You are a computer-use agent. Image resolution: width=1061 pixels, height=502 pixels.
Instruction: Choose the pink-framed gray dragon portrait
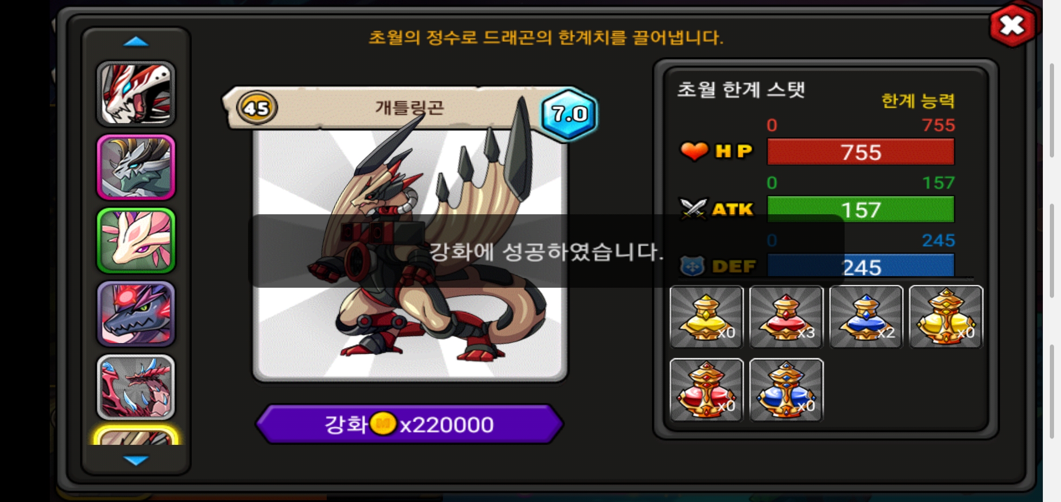(x=136, y=167)
